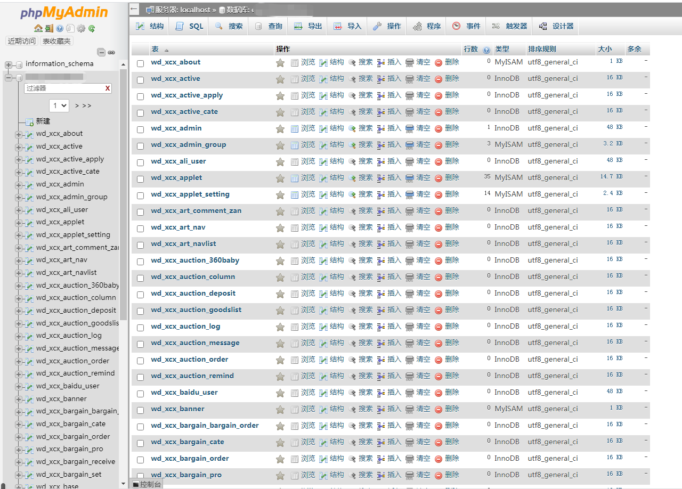
Task: Collapse the current database tree node
Action: (8, 78)
